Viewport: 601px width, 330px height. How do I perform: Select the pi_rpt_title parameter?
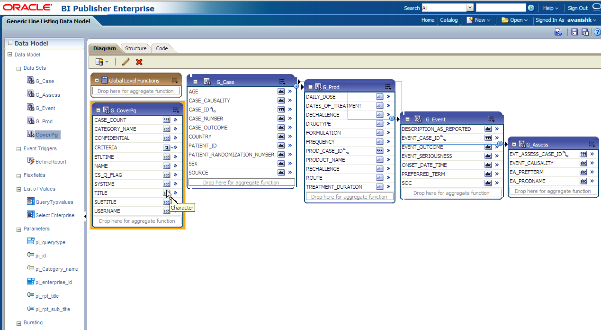tap(47, 295)
